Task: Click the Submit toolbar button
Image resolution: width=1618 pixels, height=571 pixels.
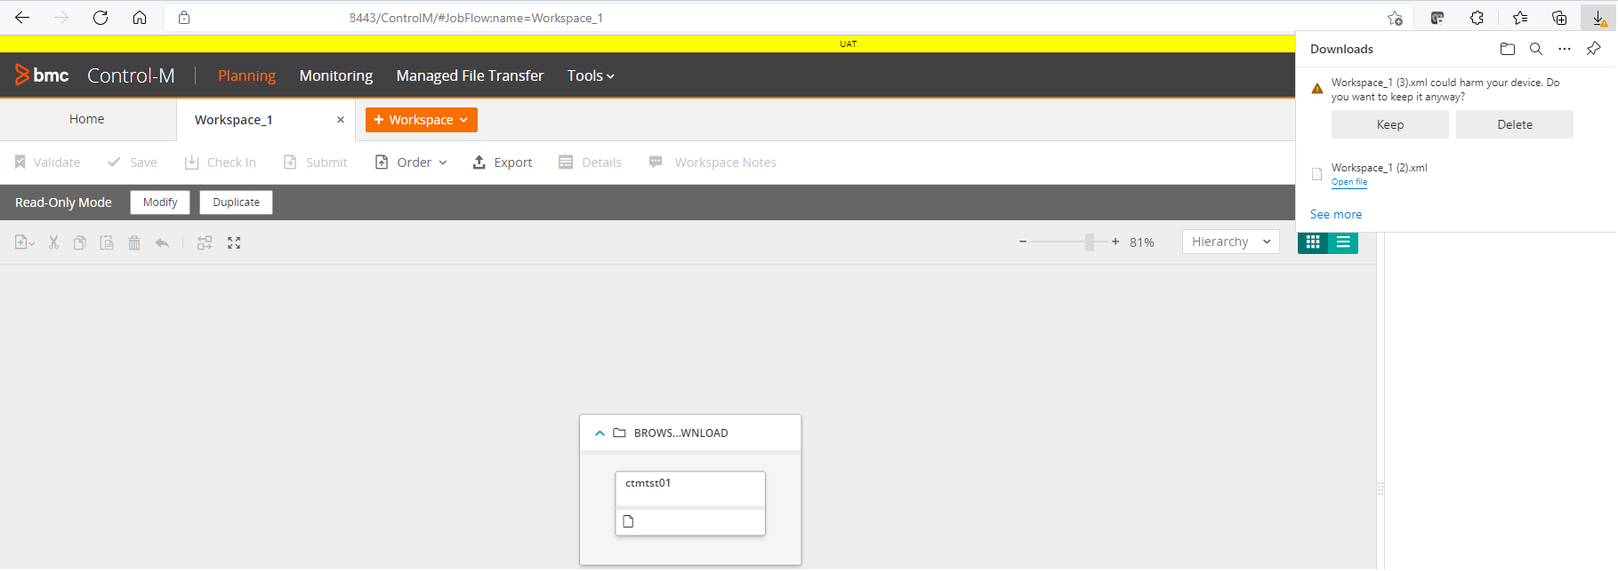Action: tap(315, 163)
